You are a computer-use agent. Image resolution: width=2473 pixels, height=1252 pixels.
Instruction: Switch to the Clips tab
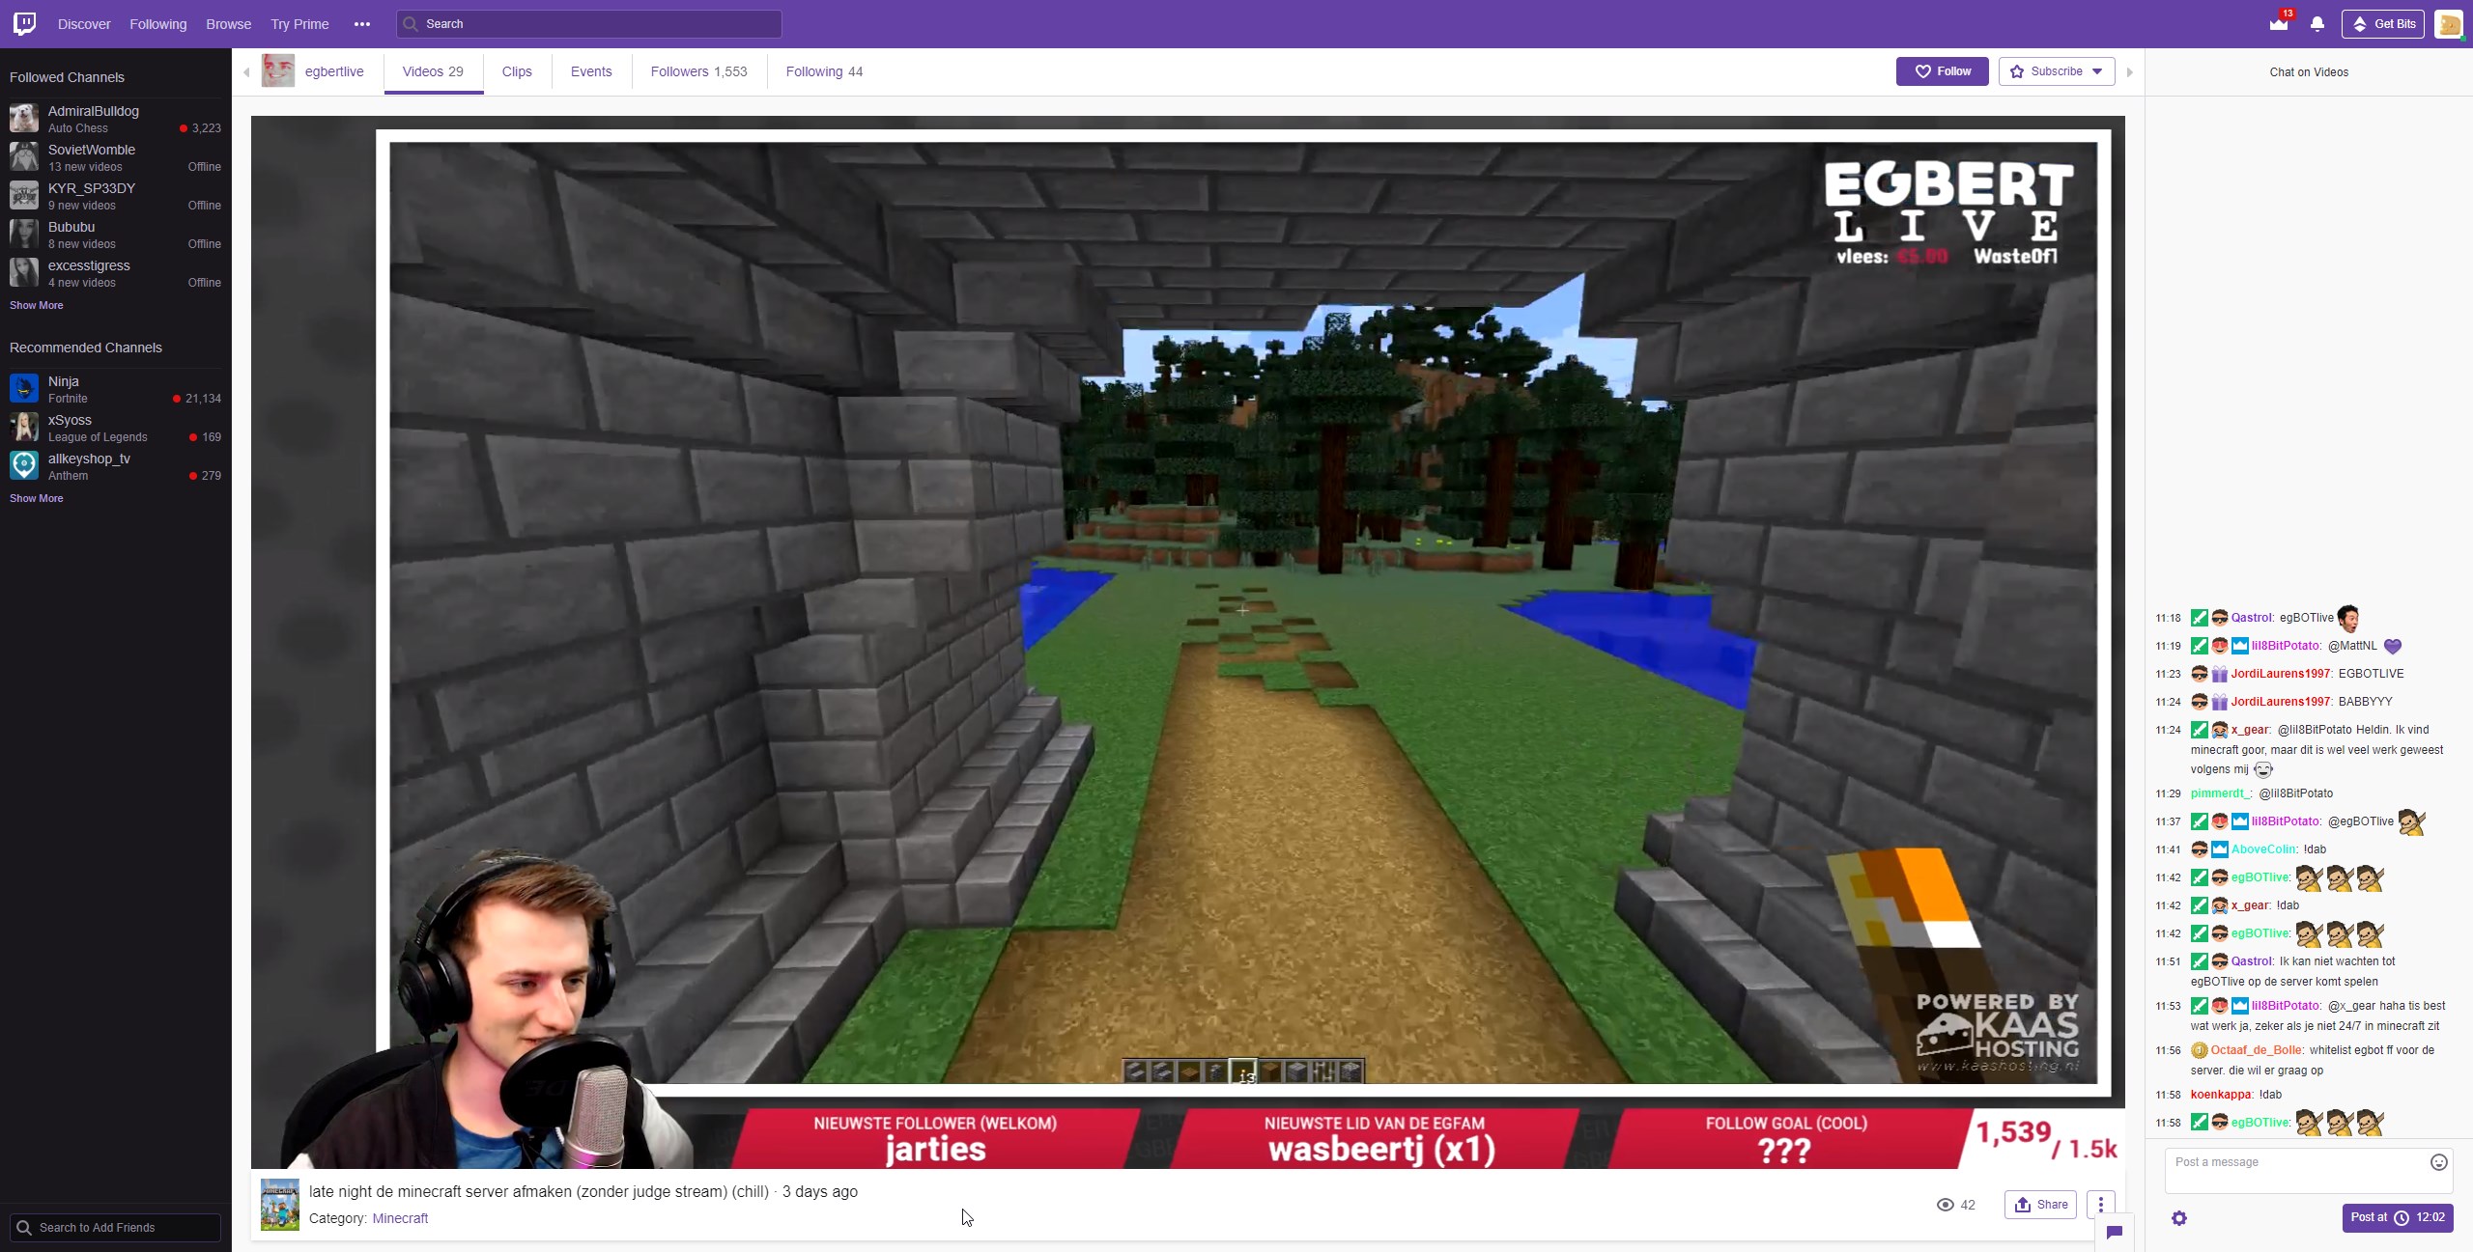point(517,71)
